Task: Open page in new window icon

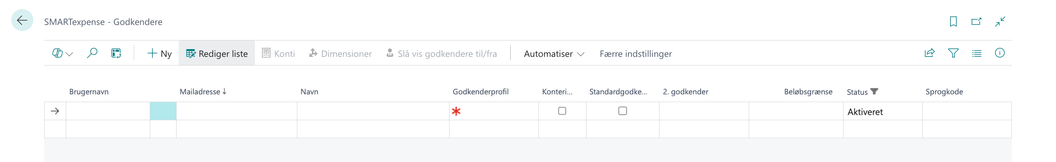Action: pyautogui.click(x=976, y=22)
